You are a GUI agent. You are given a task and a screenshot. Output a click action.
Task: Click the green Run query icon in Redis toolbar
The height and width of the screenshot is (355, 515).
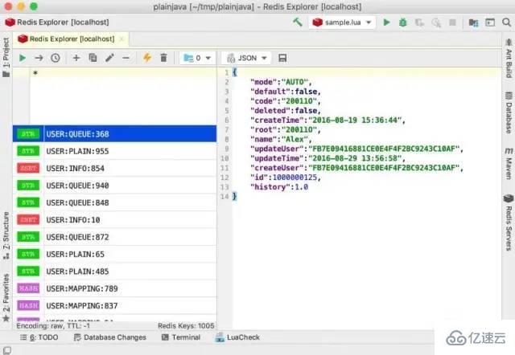tap(23, 58)
